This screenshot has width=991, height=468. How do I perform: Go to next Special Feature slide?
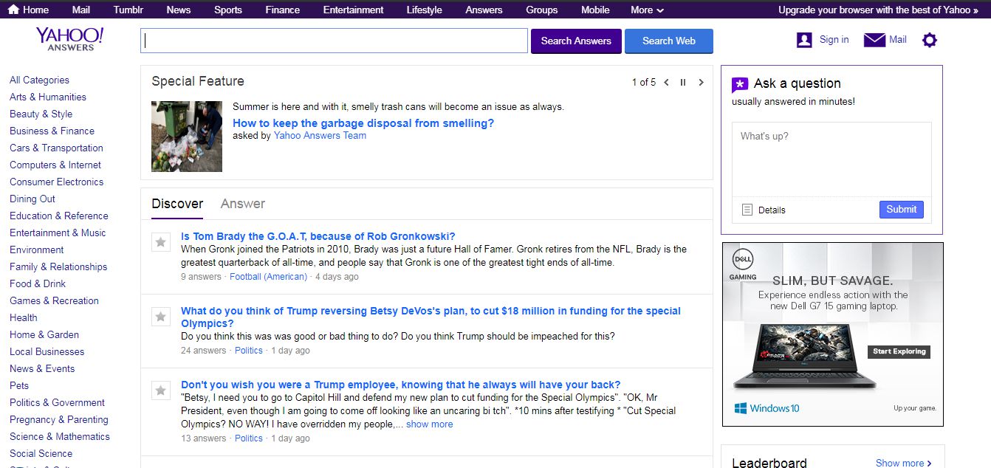(x=701, y=83)
